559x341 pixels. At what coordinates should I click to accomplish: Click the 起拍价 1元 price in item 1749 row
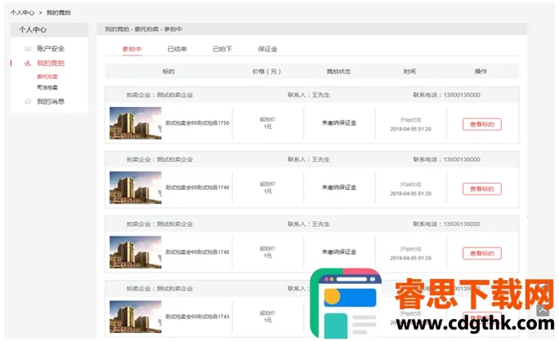pos(267,188)
